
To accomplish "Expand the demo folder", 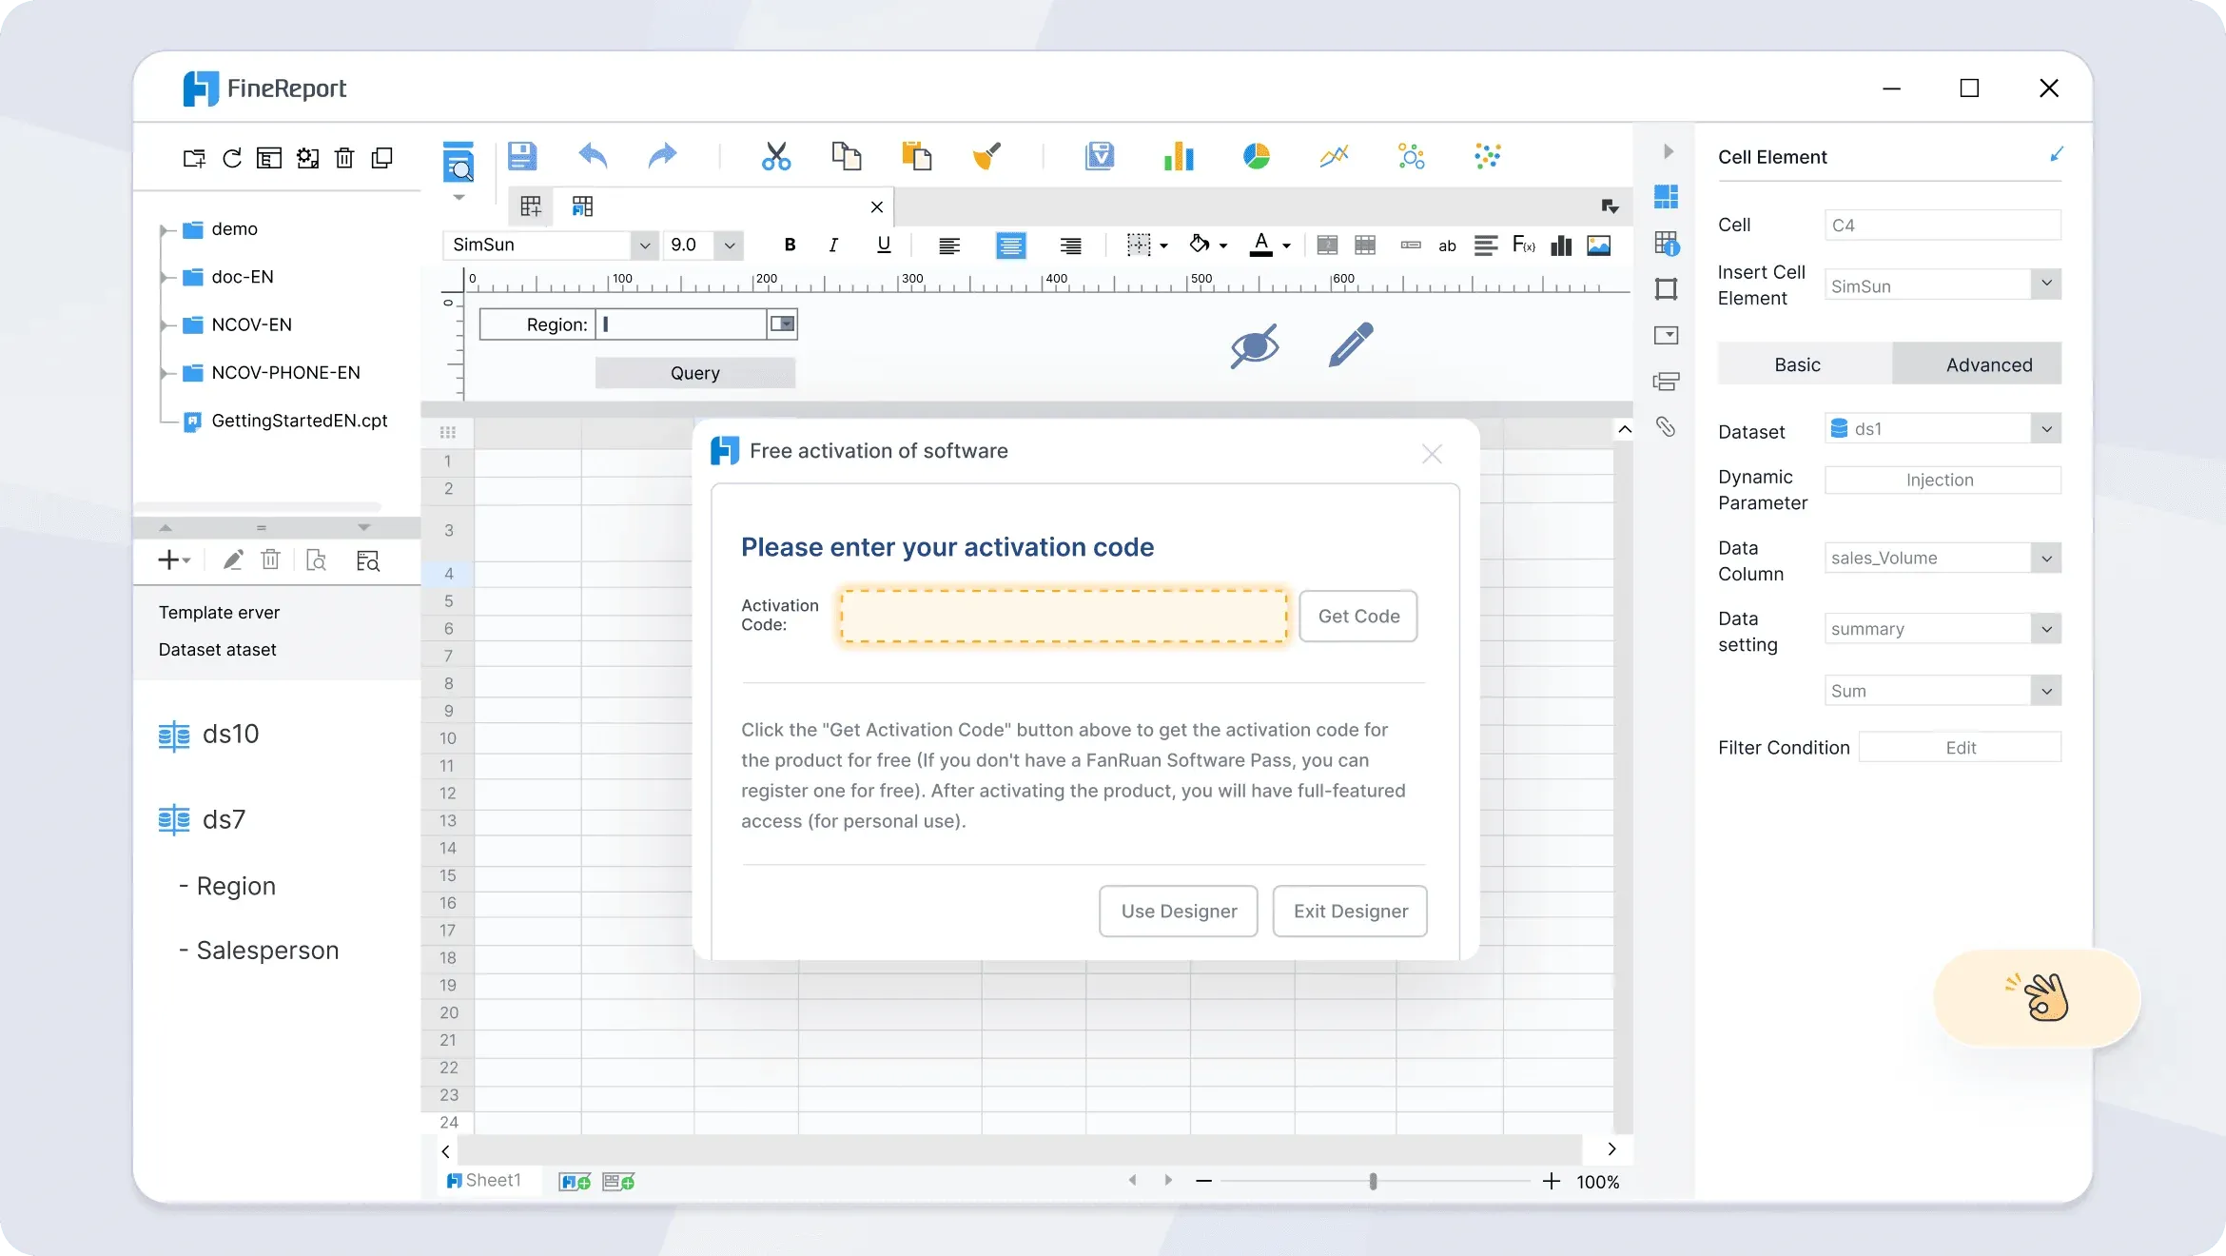I will [x=166, y=229].
